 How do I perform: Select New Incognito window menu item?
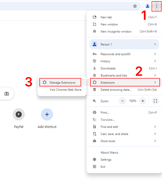124,31
